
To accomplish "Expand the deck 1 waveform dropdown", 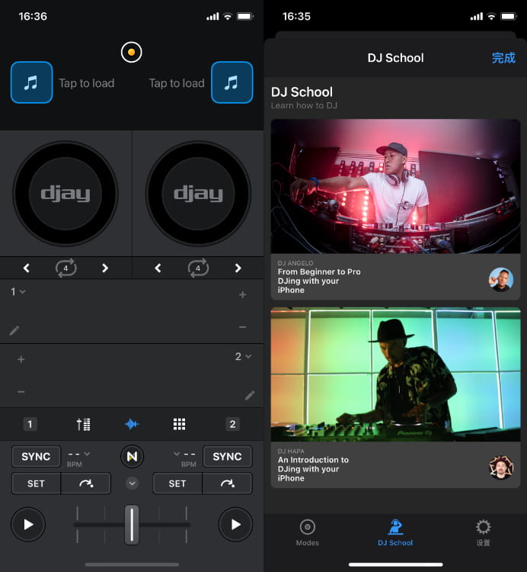I will (x=18, y=291).
